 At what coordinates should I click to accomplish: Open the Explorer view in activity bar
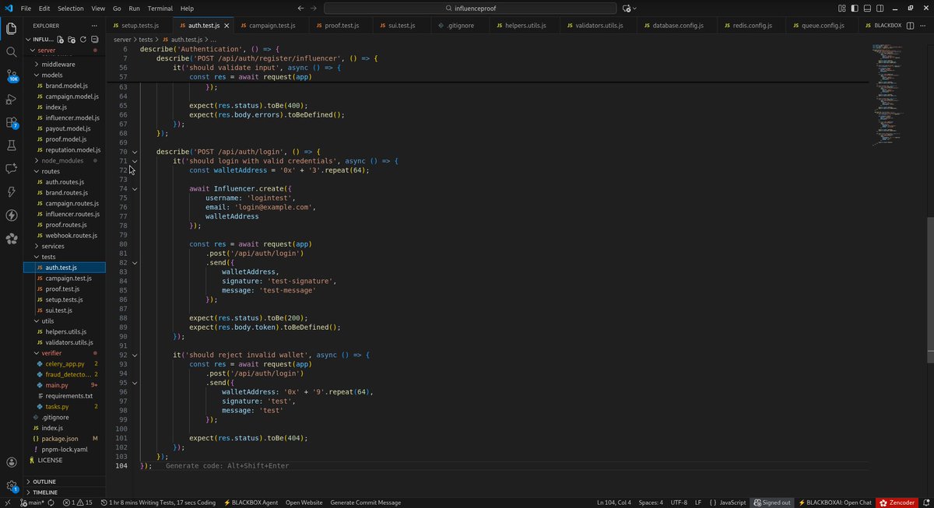pyautogui.click(x=12, y=30)
